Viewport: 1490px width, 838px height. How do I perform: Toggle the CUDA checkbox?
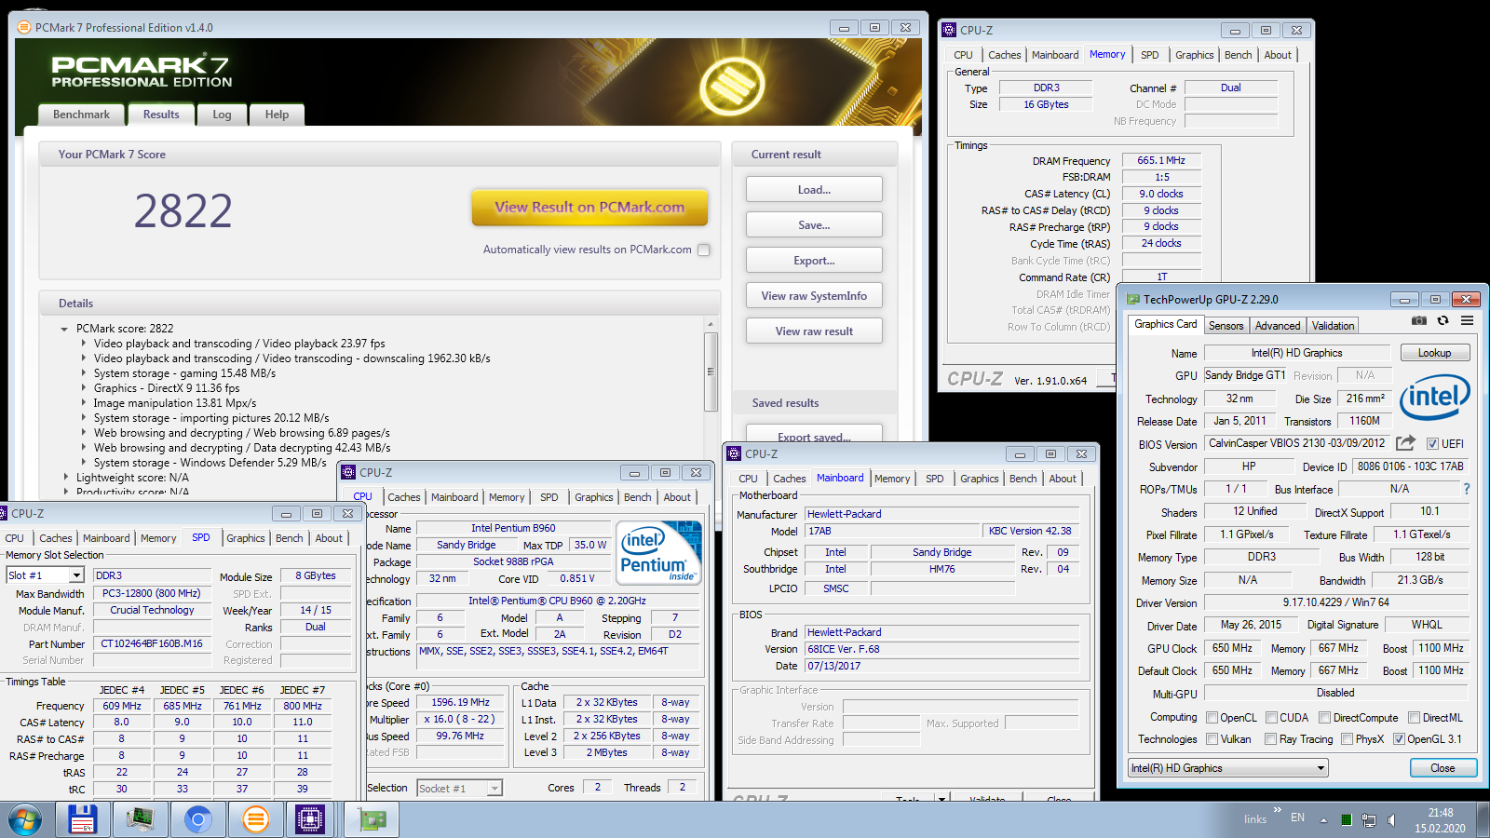pyautogui.click(x=1271, y=718)
